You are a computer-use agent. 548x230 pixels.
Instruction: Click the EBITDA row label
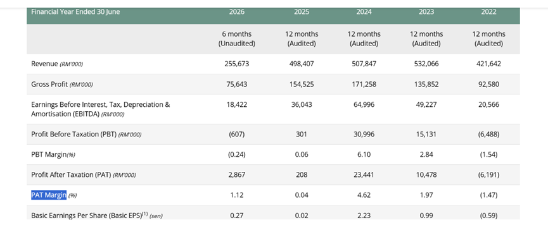[101, 109]
